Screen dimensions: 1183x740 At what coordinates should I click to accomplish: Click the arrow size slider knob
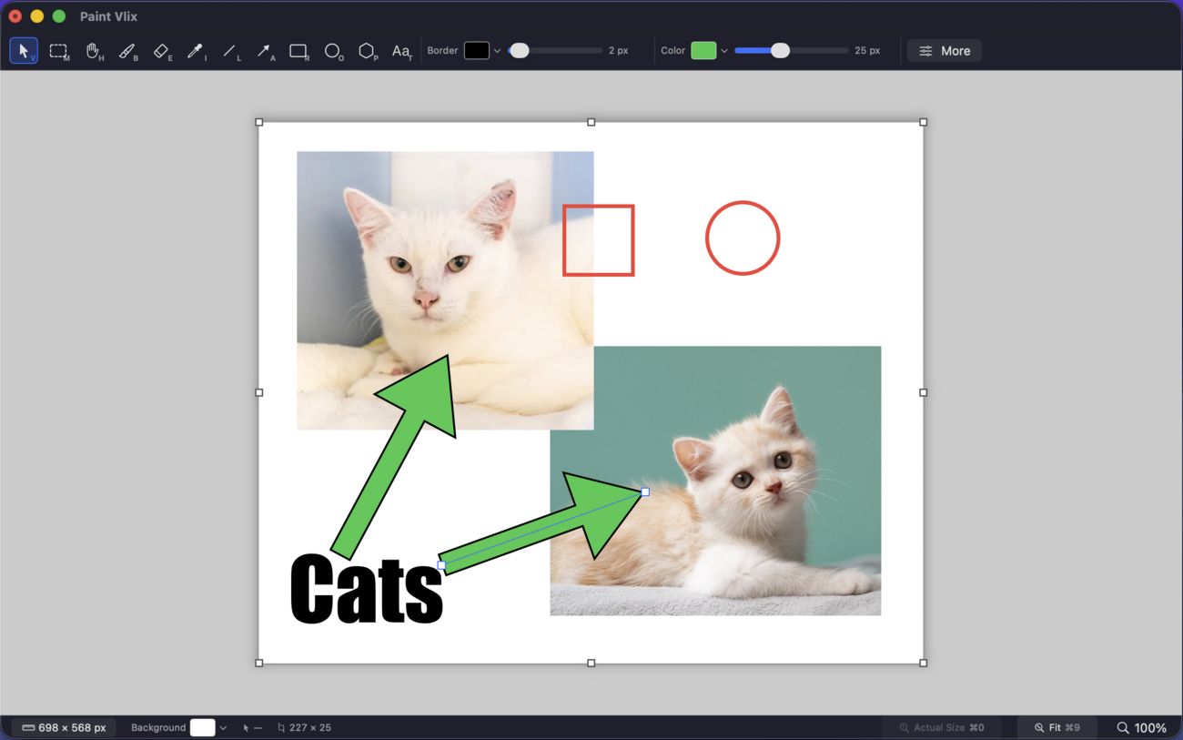click(x=780, y=51)
